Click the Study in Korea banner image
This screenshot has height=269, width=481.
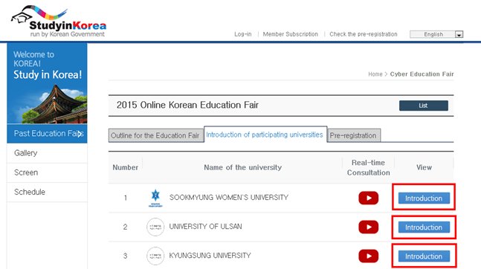coord(48,83)
